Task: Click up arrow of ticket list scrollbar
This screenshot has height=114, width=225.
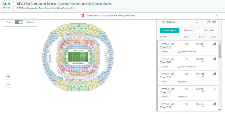Action: (220, 42)
